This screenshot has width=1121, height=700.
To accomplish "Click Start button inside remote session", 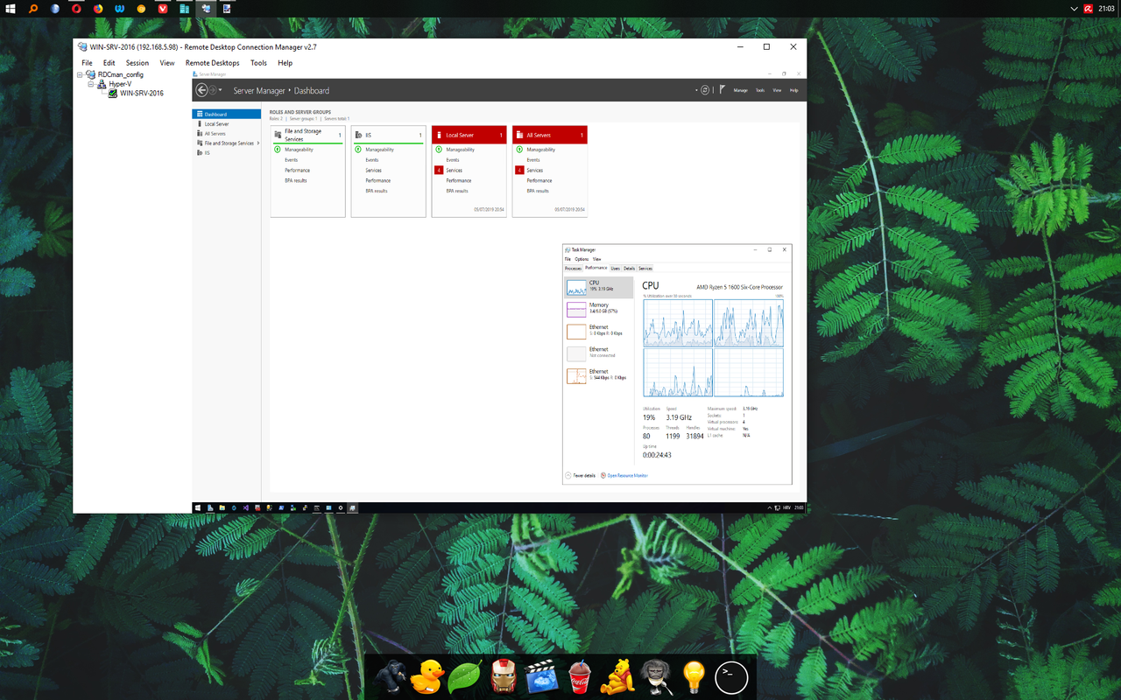I will tap(198, 507).
